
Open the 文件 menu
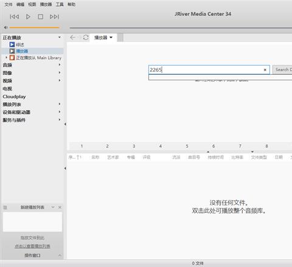[x=9, y=4]
